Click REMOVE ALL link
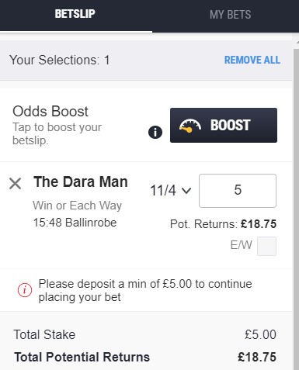Image resolution: width=299 pixels, height=370 pixels. (x=252, y=60)
